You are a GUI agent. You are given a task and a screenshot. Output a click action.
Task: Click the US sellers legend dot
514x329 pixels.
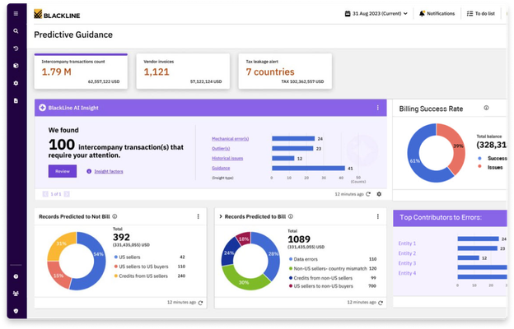click(x=115, y=257)
